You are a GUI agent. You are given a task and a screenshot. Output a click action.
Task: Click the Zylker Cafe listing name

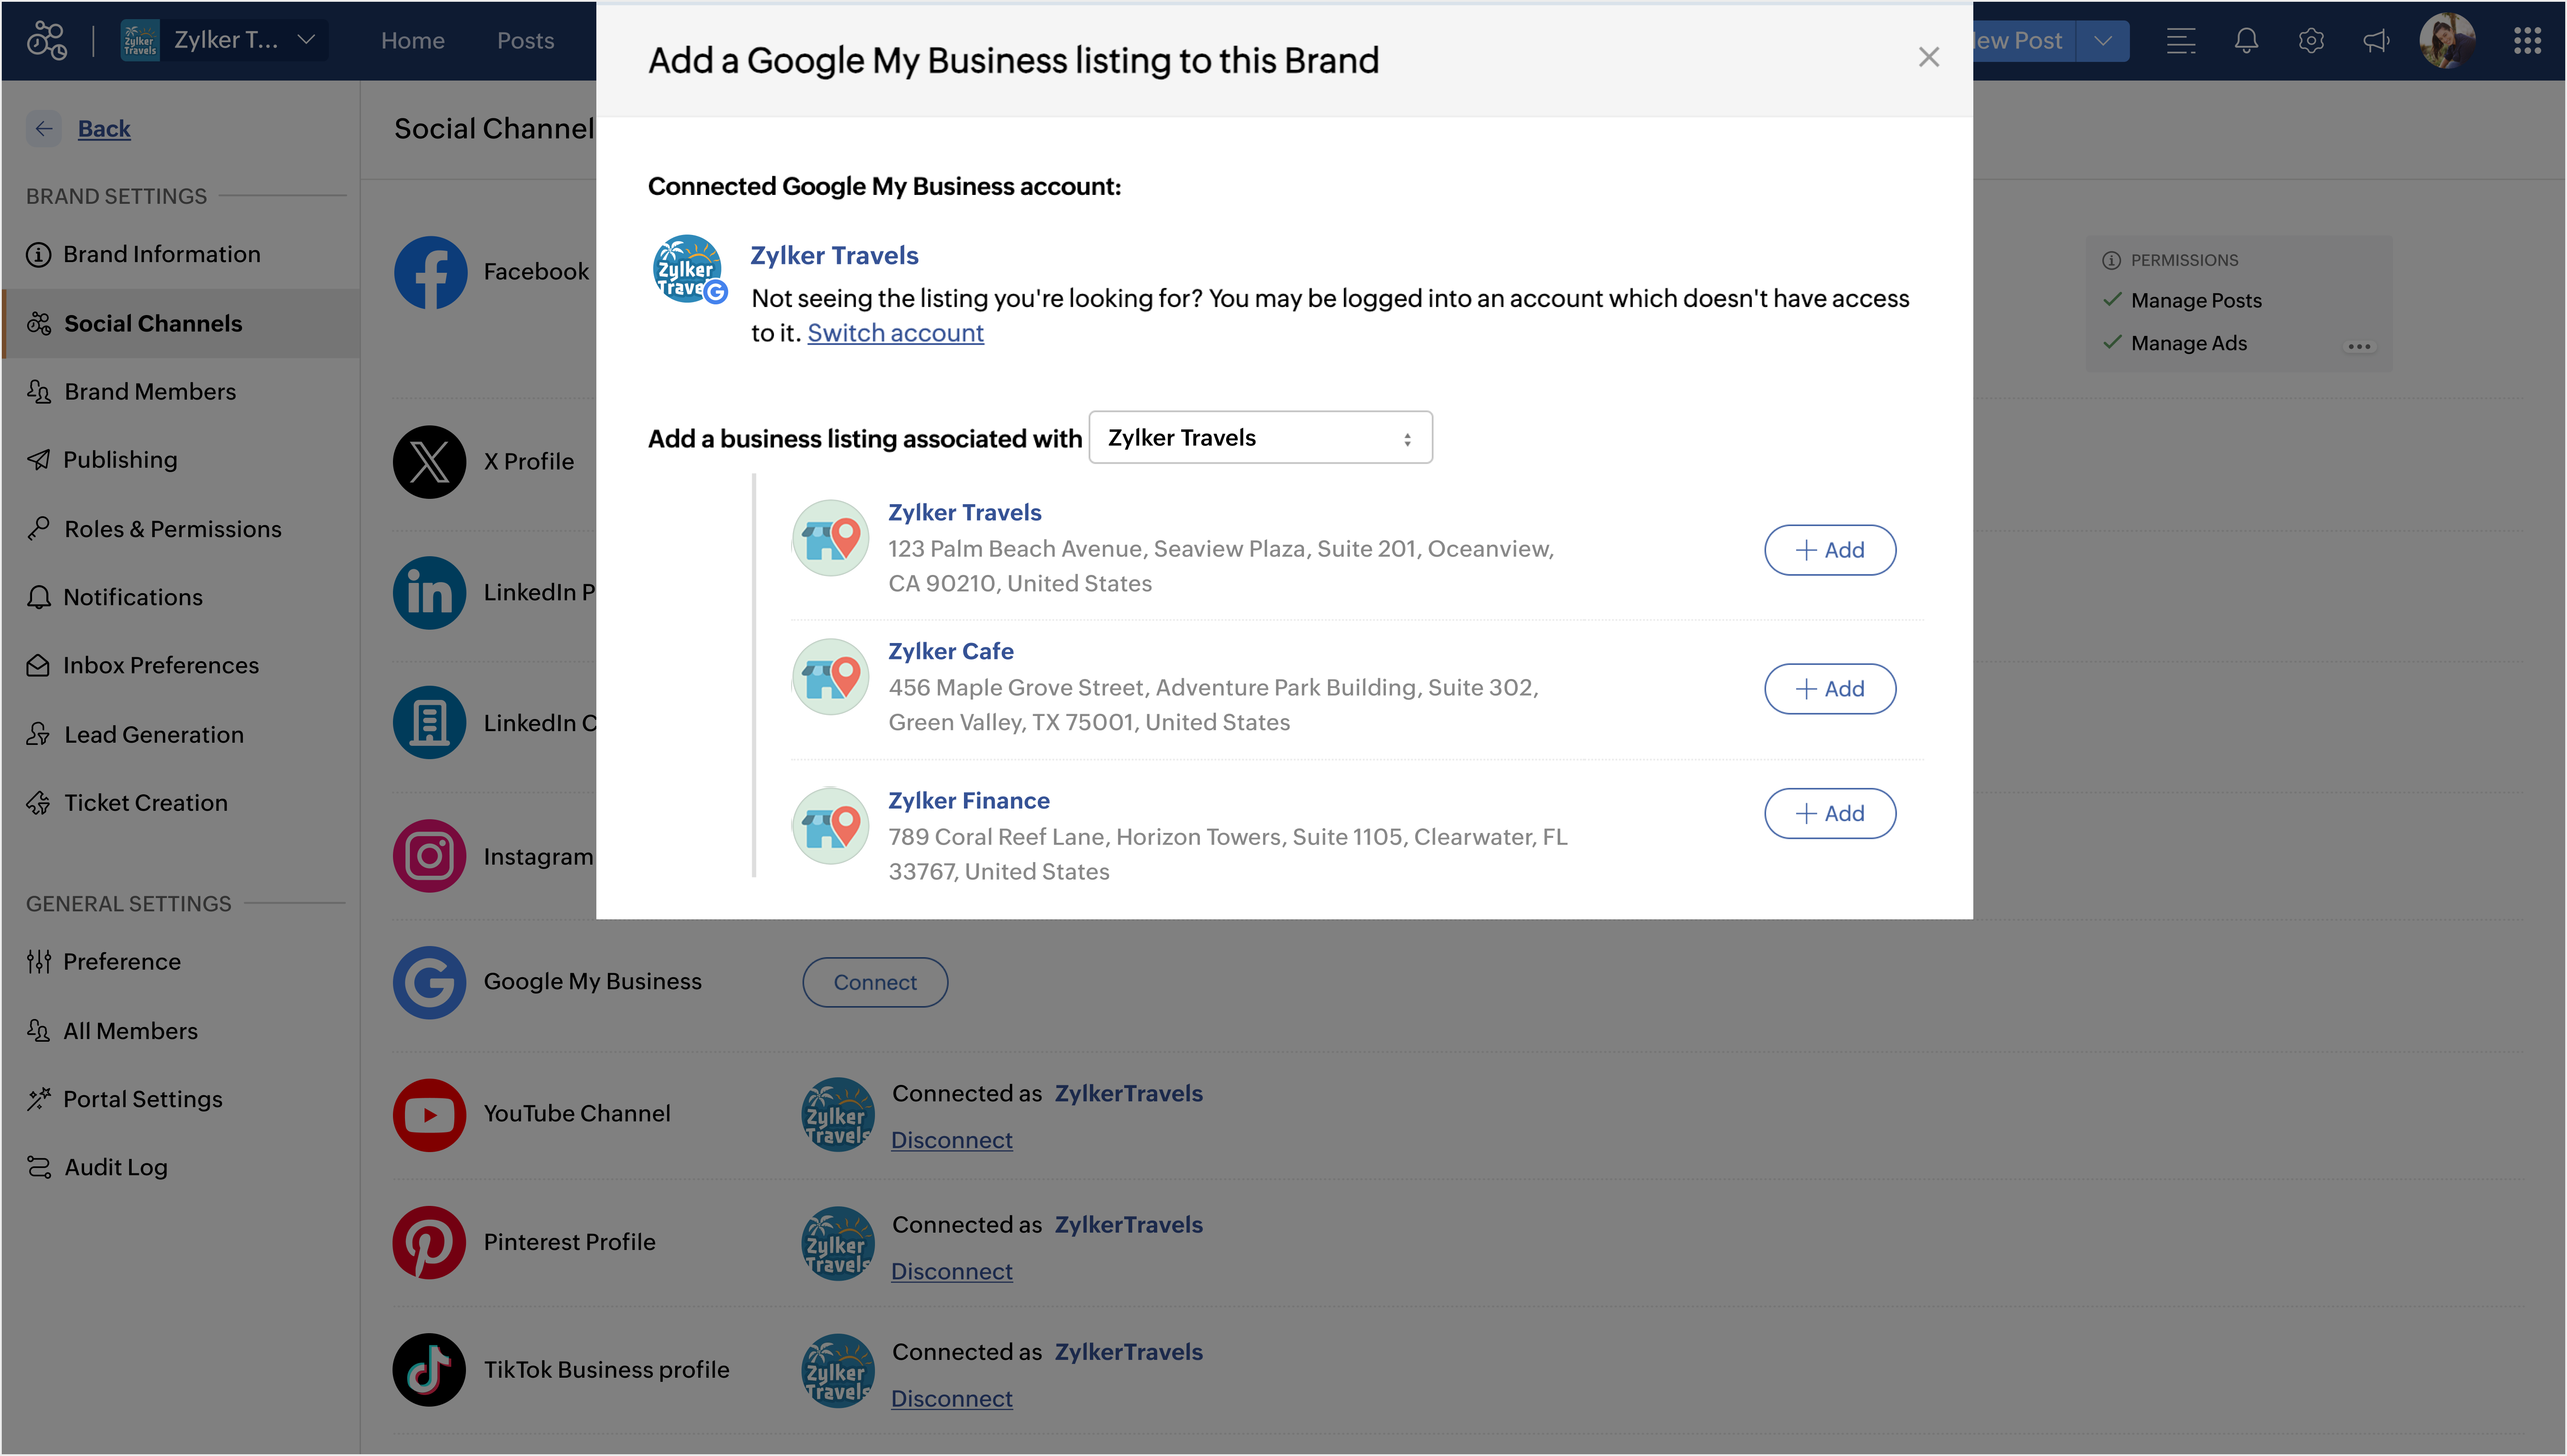[950, 651]
